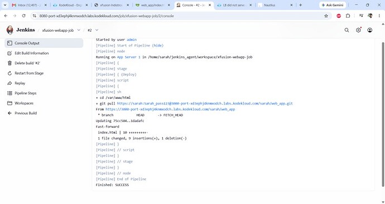385x204 pixels.
Task: Open the admin user link
Action: [x=132, y=39]
